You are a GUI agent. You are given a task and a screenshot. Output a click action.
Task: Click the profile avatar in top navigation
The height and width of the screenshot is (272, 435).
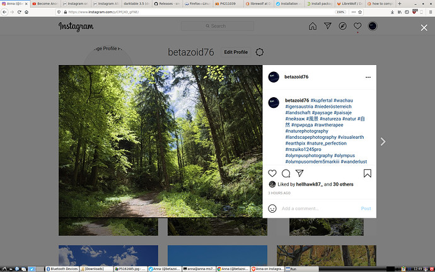point(373,27)
